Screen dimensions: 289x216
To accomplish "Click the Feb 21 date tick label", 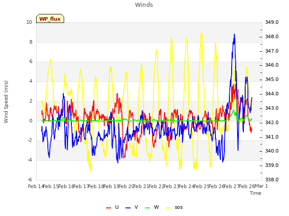I will [141, 186].
